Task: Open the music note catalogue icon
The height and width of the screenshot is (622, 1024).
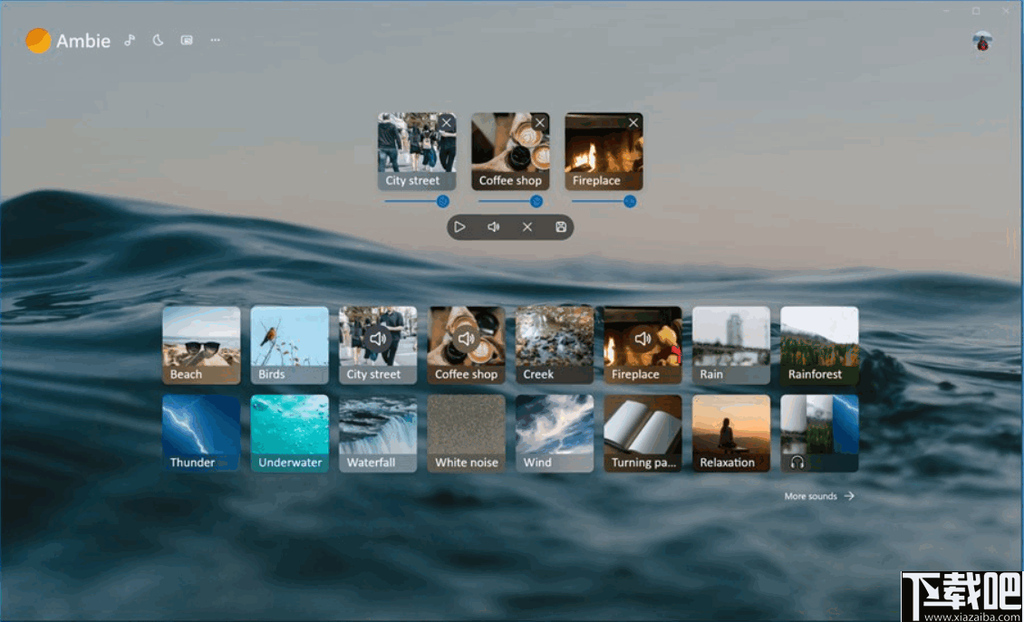Action: [130, 40]
